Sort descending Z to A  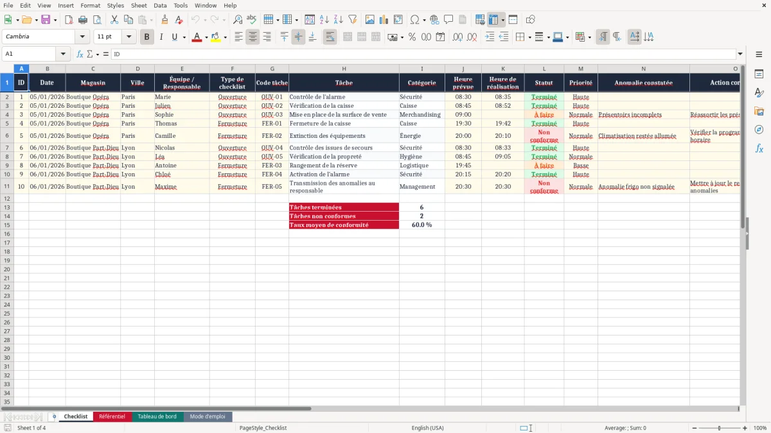point(339,20)
